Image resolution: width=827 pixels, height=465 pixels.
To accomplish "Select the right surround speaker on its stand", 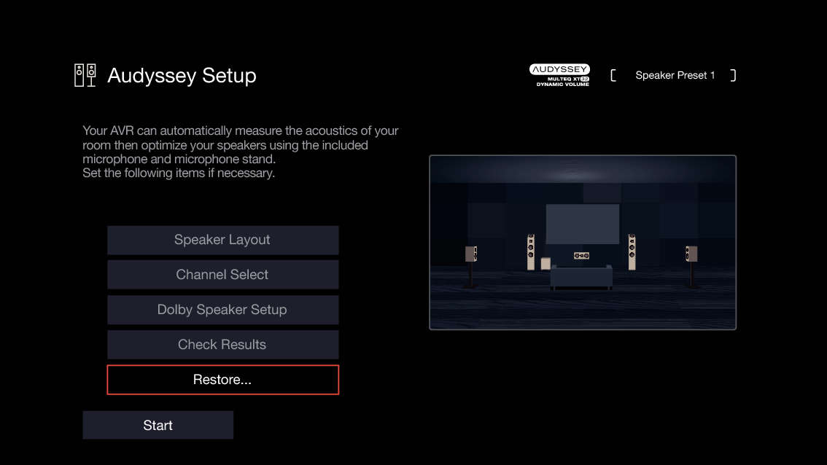I will [691, 253].
